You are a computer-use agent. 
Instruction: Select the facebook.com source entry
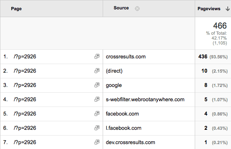(x=122, y=114)
